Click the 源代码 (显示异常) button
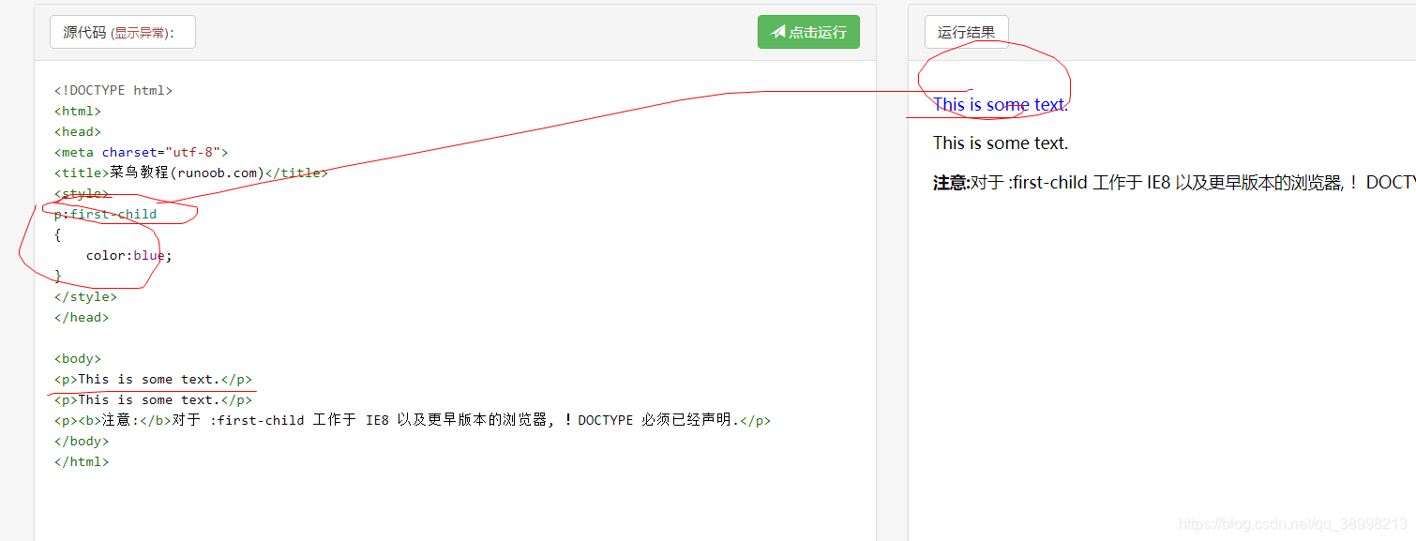The width and height of the screenshot is (1416, 541). pos(123,32)
